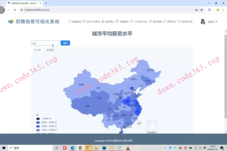The width and height of the screenshot is (227, 151).
Task: Click 甘肃 province label
Action: (x=98, y=88)
